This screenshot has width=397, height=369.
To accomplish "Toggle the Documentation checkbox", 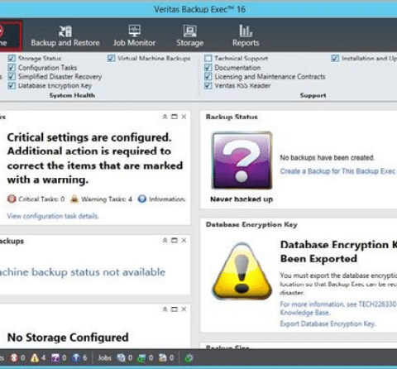I will [208, 68].
